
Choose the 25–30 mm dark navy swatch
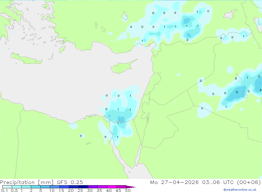pyautogui.click(x=83, y=187)
